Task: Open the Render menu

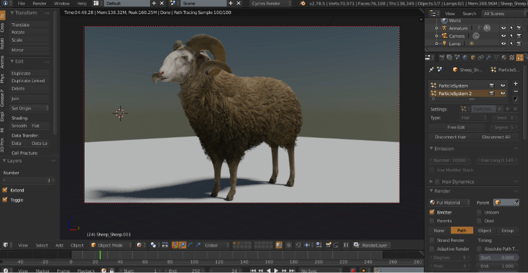Action: [40, 3]
